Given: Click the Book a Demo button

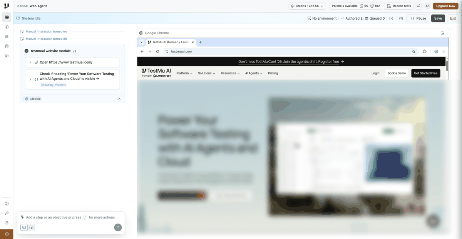Looking at the screenshot, I should [x=397, y=73].
